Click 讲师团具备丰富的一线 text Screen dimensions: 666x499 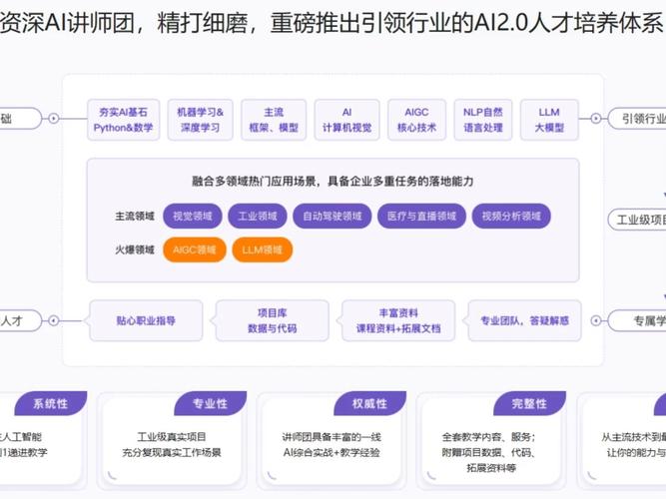point(332,436)
